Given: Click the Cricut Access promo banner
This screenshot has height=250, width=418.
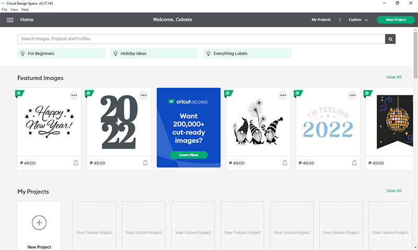Looking at the screenshot, I should (189, 128).
